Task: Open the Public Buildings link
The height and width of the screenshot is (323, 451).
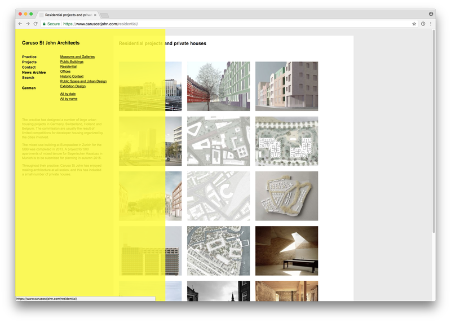Action: click(72, 61)
